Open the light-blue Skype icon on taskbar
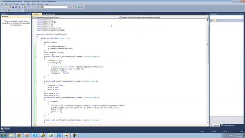This screenshot has width=245, height=138. (35, 135)
